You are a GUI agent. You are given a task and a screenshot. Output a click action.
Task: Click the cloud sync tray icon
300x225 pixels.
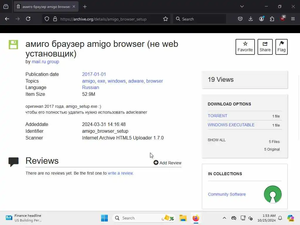(234, 218)
